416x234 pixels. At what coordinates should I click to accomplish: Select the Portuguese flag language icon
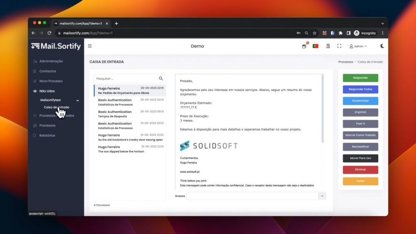point(316,46)
